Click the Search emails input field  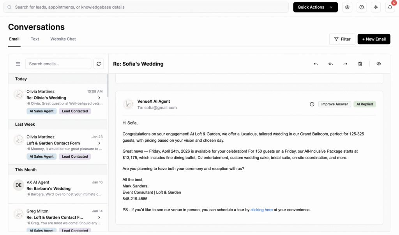pyautogui.click(x=58, y=64)
